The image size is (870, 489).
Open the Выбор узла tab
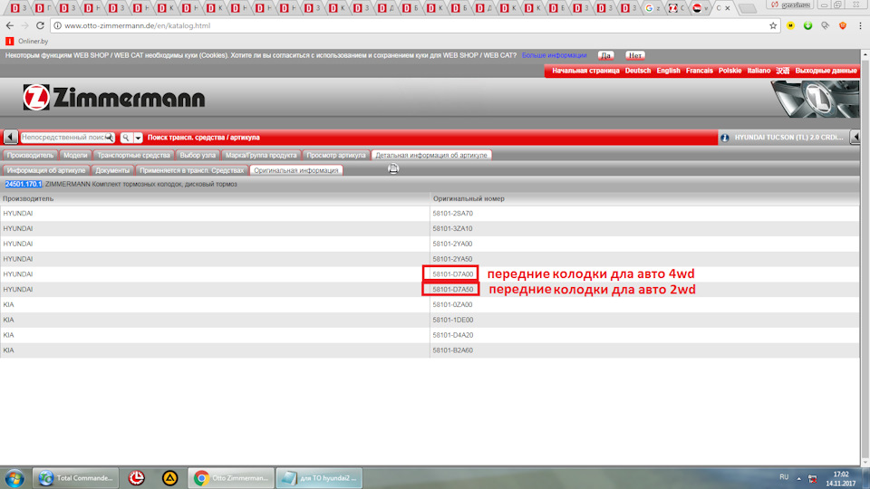pyautogui.click(x=198, y=155)
